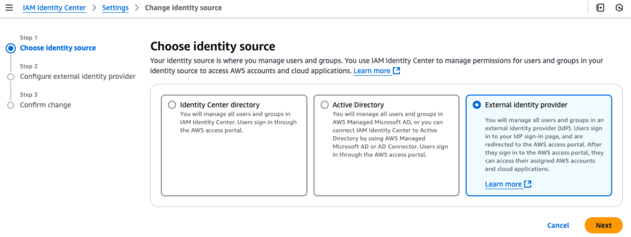Select Step 1 Choose identity source
The height and width of the screenshot is (237, 631).
point(58,48)
